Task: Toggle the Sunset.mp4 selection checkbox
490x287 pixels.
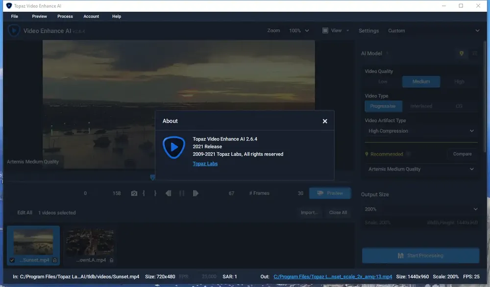Action: click(x=12, y=260)
